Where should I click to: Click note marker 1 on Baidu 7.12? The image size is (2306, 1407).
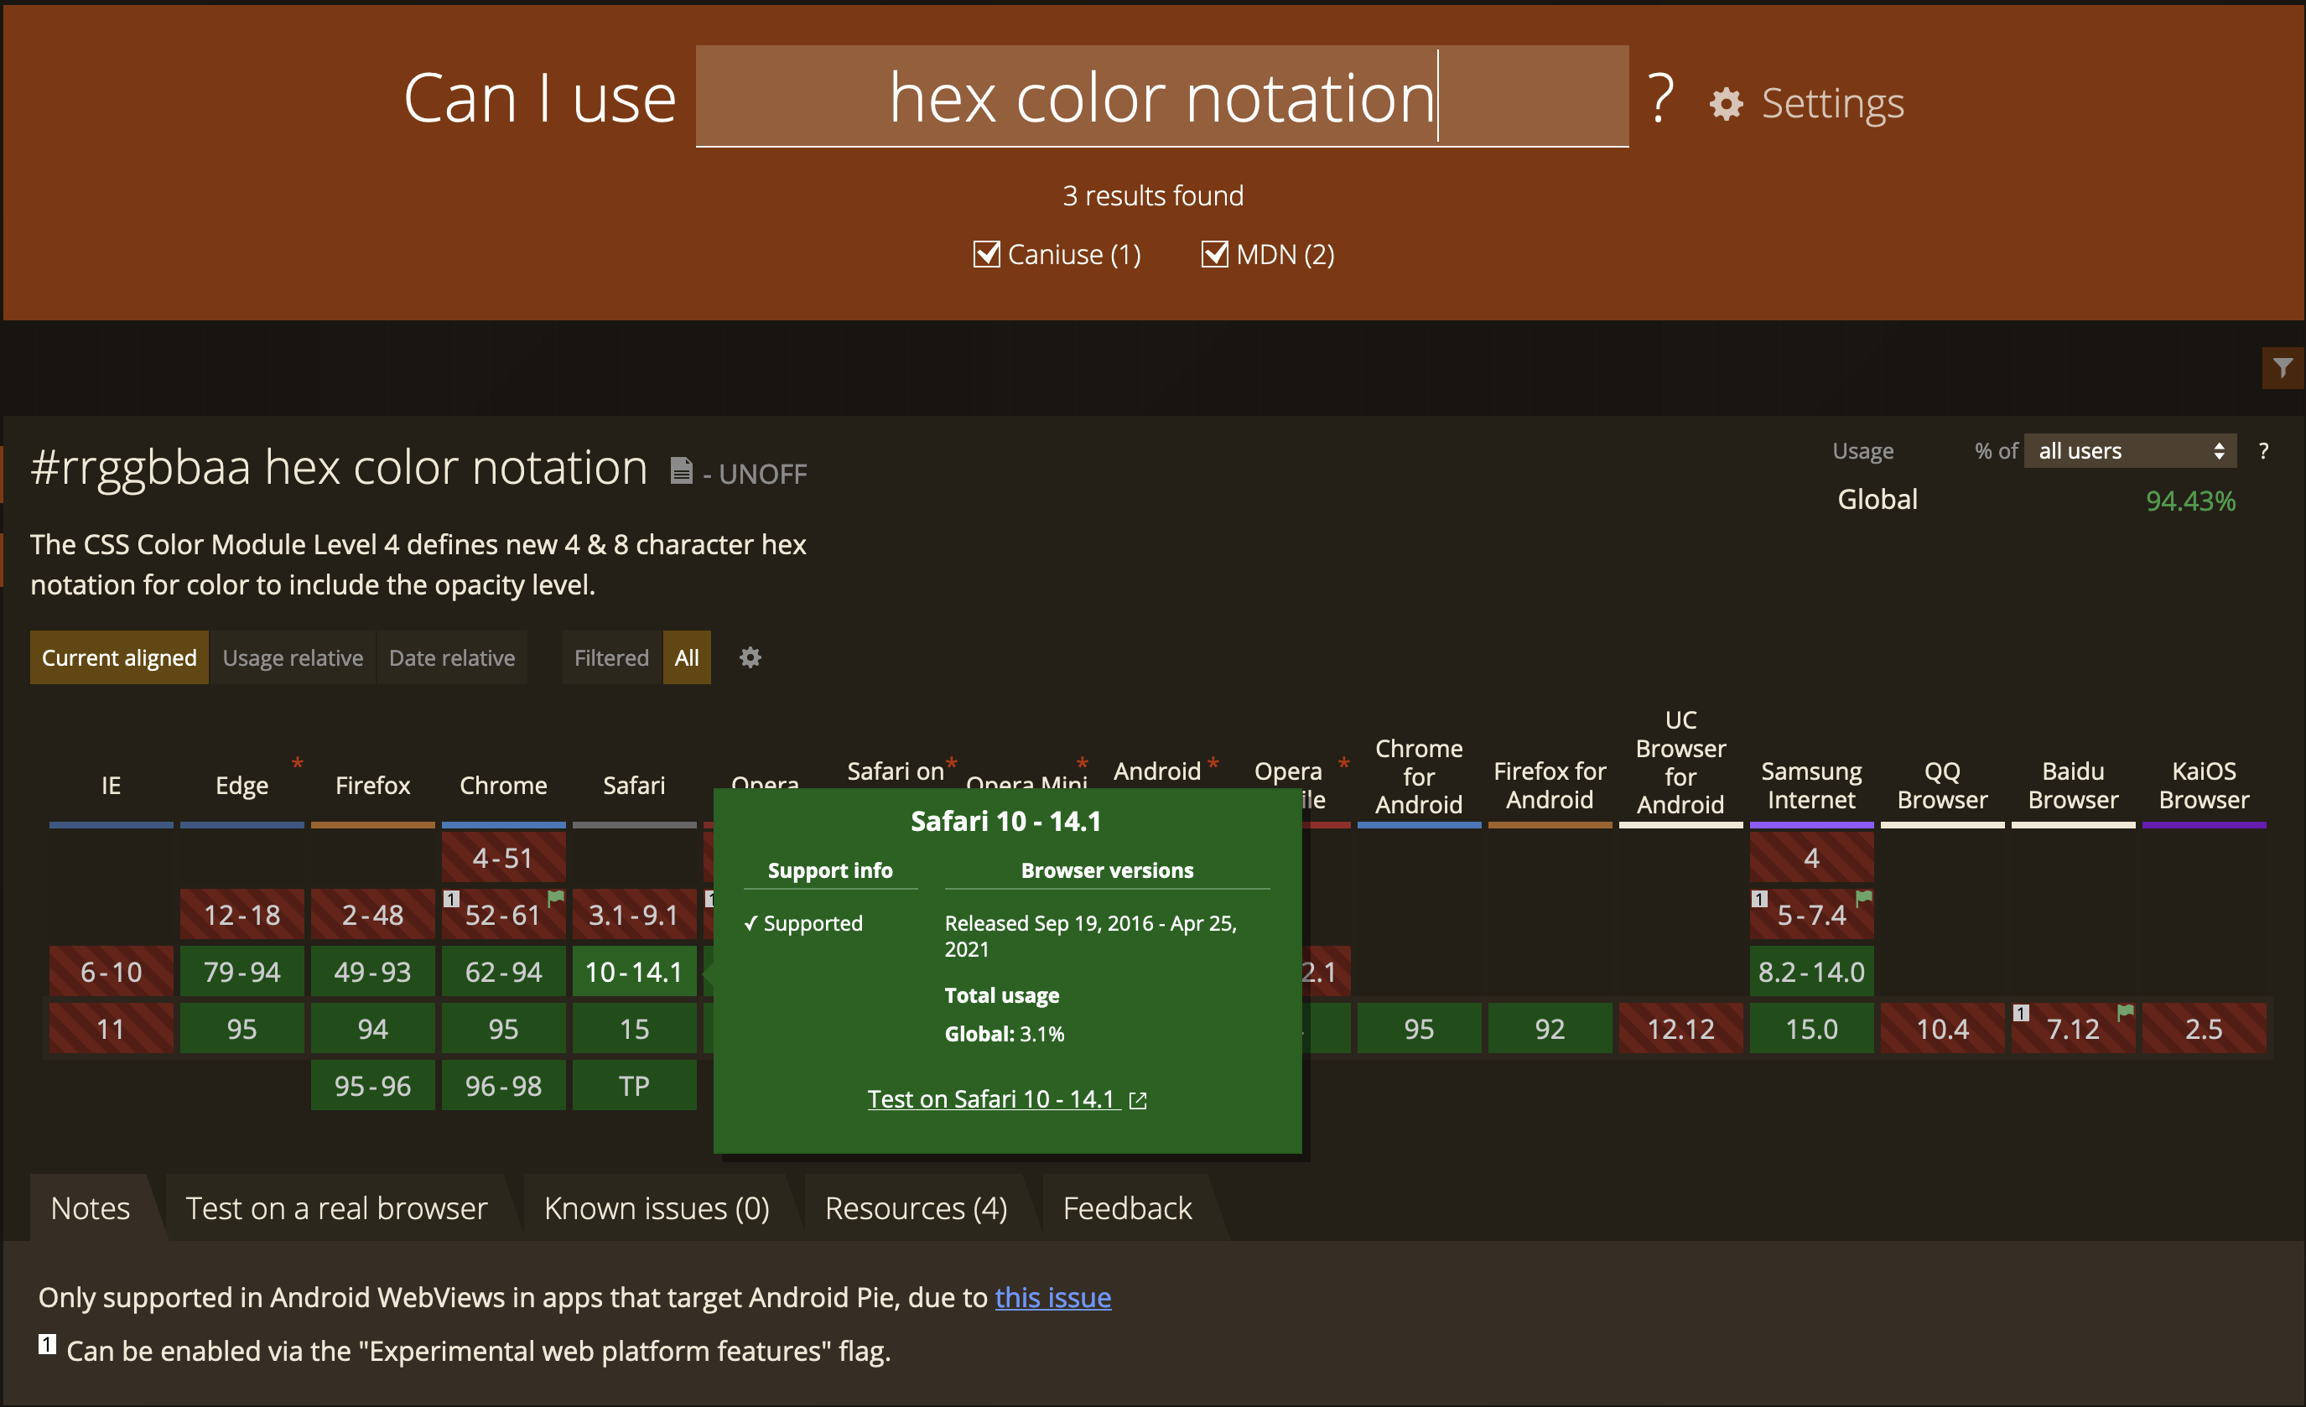pos(2021,1013)
